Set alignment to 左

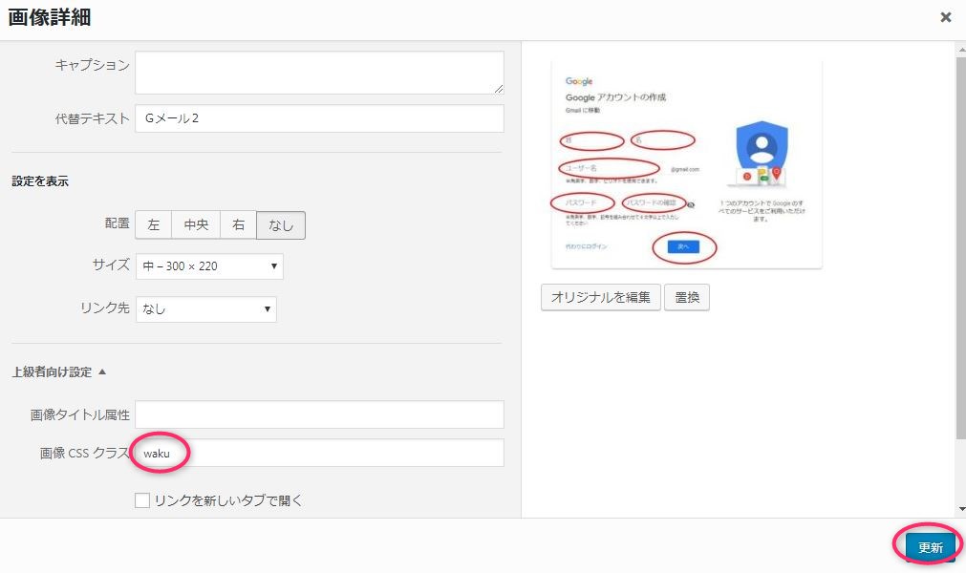point(154,224)
